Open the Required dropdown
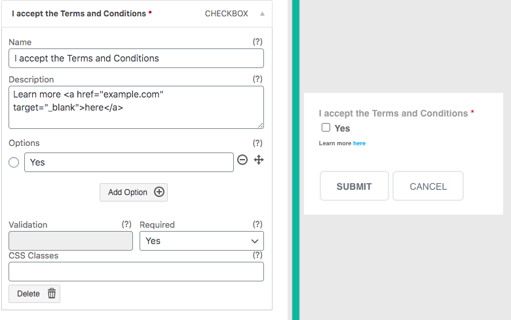This screenshot has height=320, width=511. point(202,241)
